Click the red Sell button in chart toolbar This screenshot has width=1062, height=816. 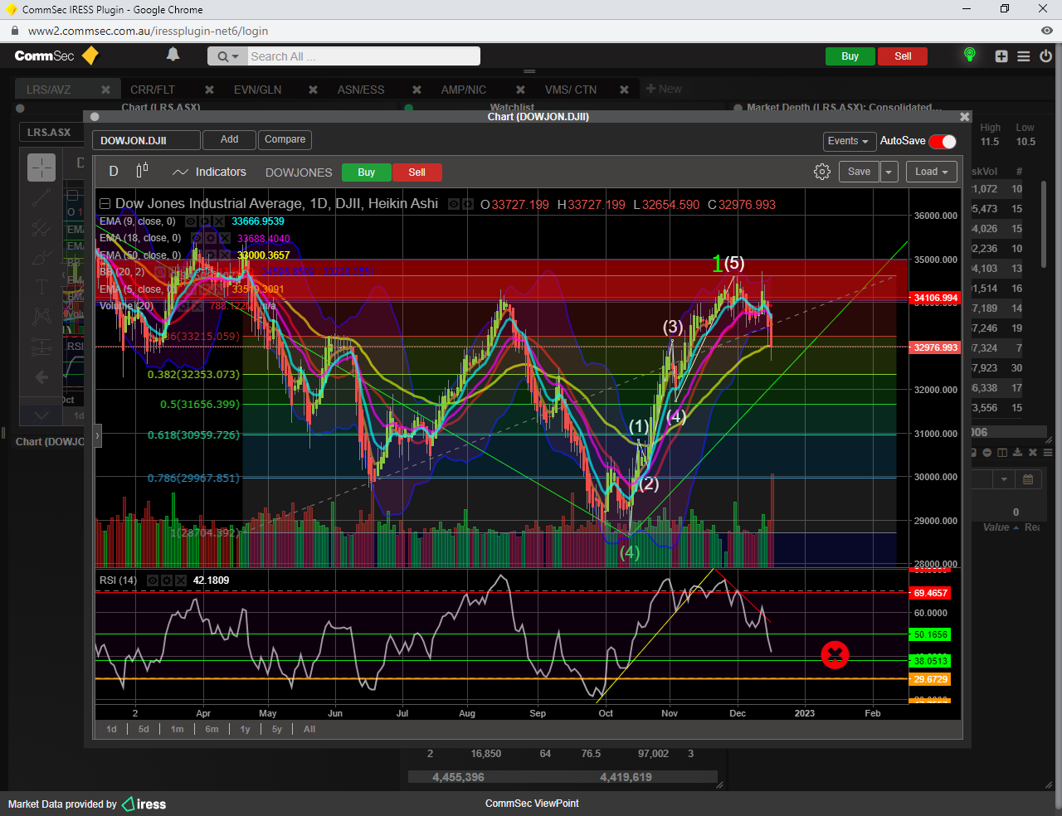417,172
